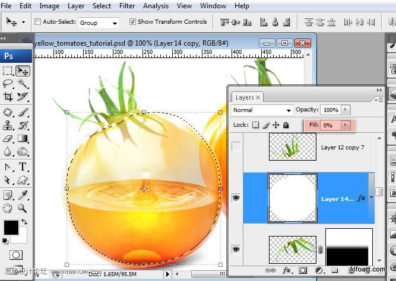This screenshot has width=396, height=281.
Task: Select the Zoom tool
Action: click(x=23, y=208)
